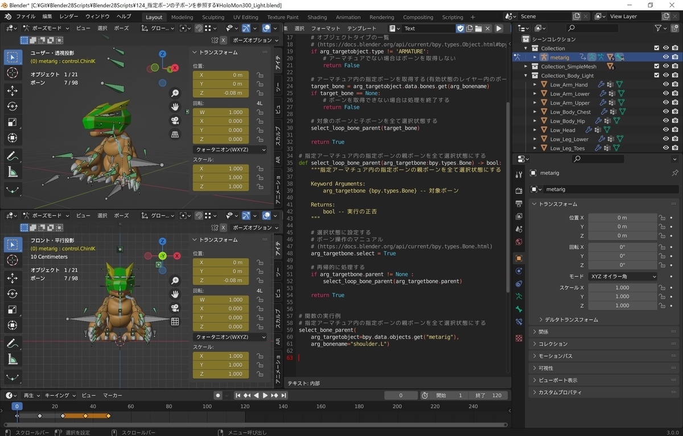The height and width of the screenshot is (436, 683).
Task: Open the quaternion (WXYZ) rotation mode dropdown in the front viewport
Action: 230,337
